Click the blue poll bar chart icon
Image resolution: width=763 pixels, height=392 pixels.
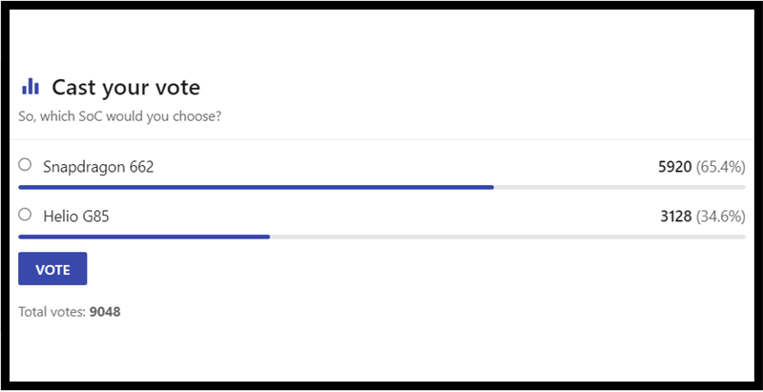click(31, 87)
